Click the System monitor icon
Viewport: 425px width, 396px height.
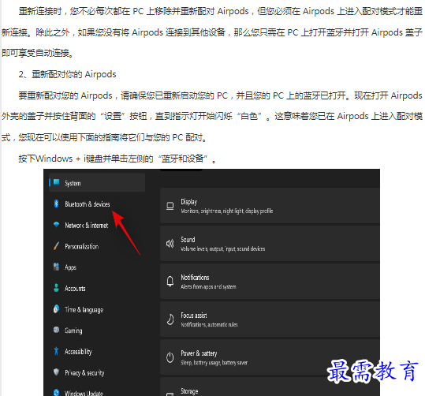point(57,182)
